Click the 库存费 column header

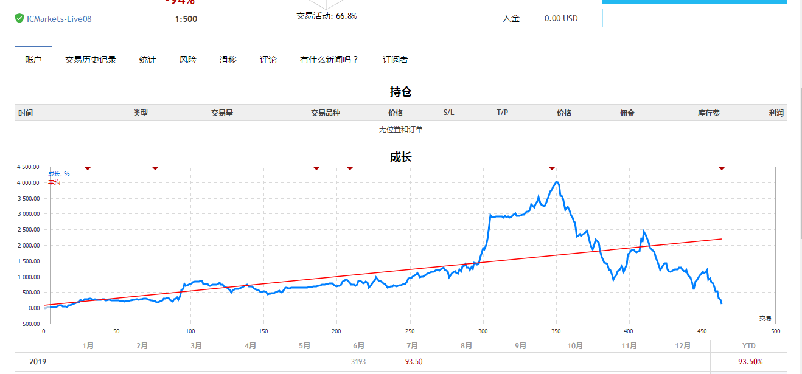click(x=709, y=113)
